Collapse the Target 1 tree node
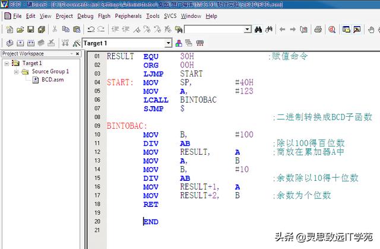 pos(7,63)
